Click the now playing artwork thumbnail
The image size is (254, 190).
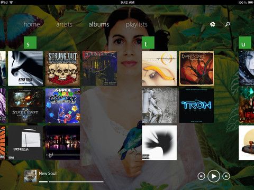tap(30, 176)
